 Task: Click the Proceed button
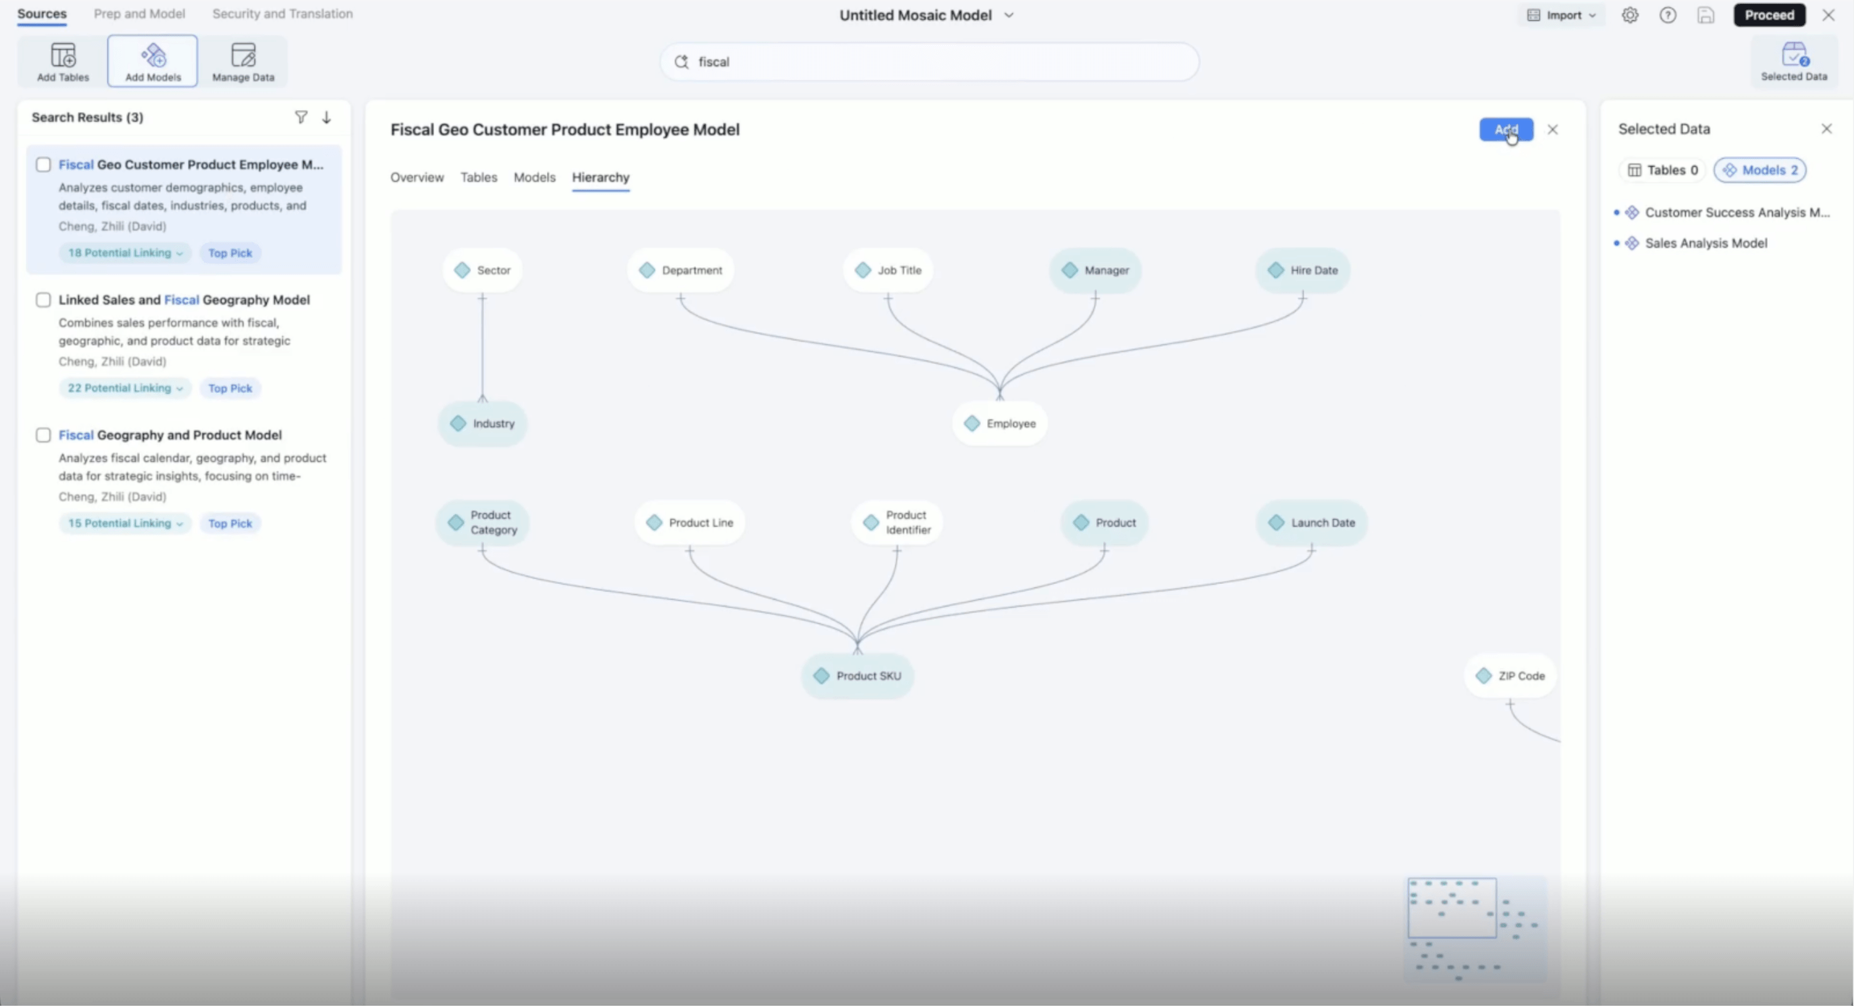tap(1769, 15)
